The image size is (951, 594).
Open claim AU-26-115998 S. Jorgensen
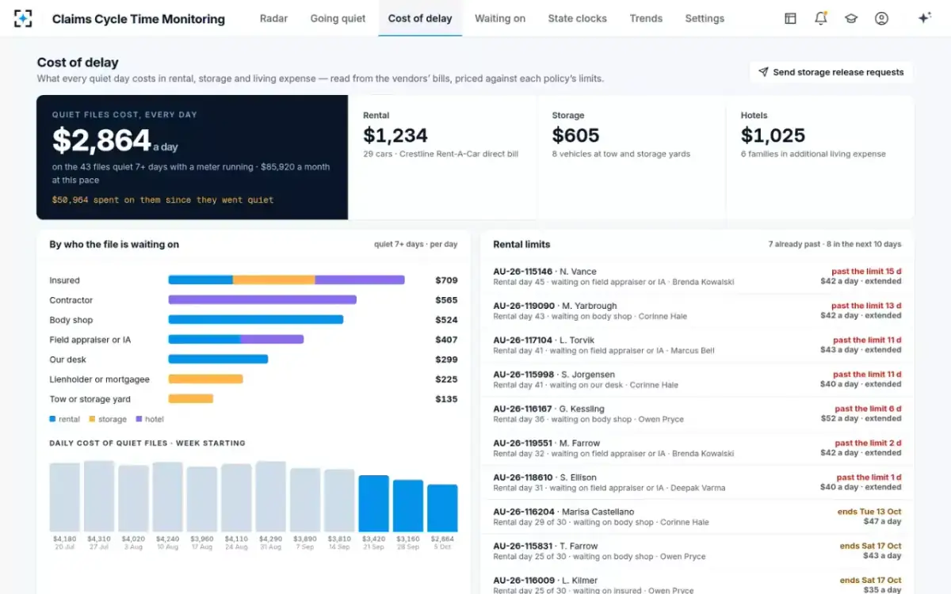pyautogui.click(x=697, y=379)
